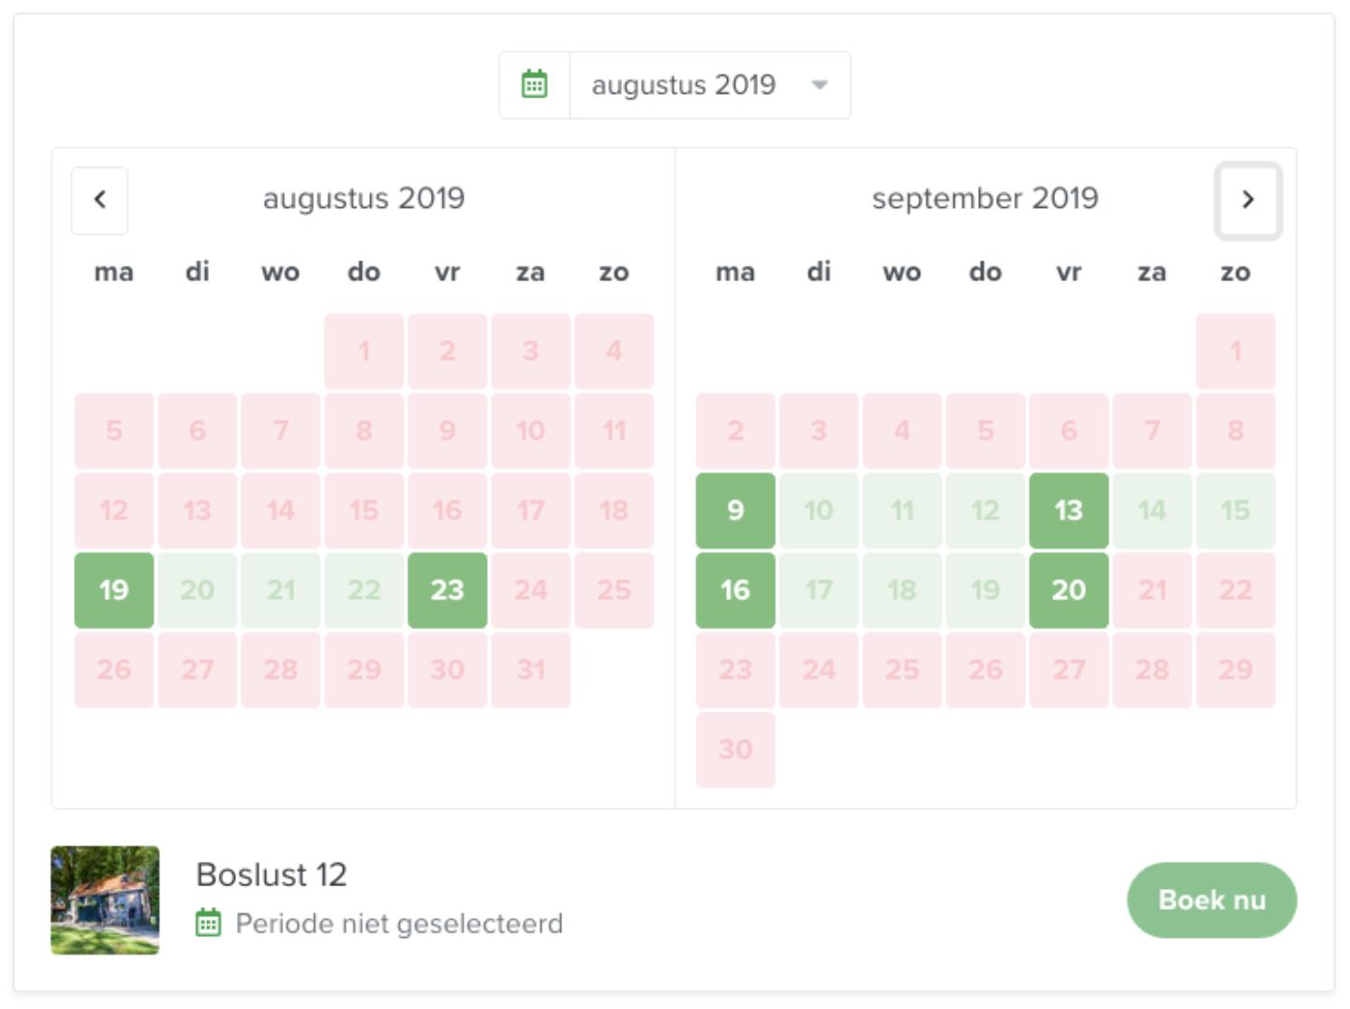Pick 9 september as arrival date

pyautogui.click(x=735, y=511)
